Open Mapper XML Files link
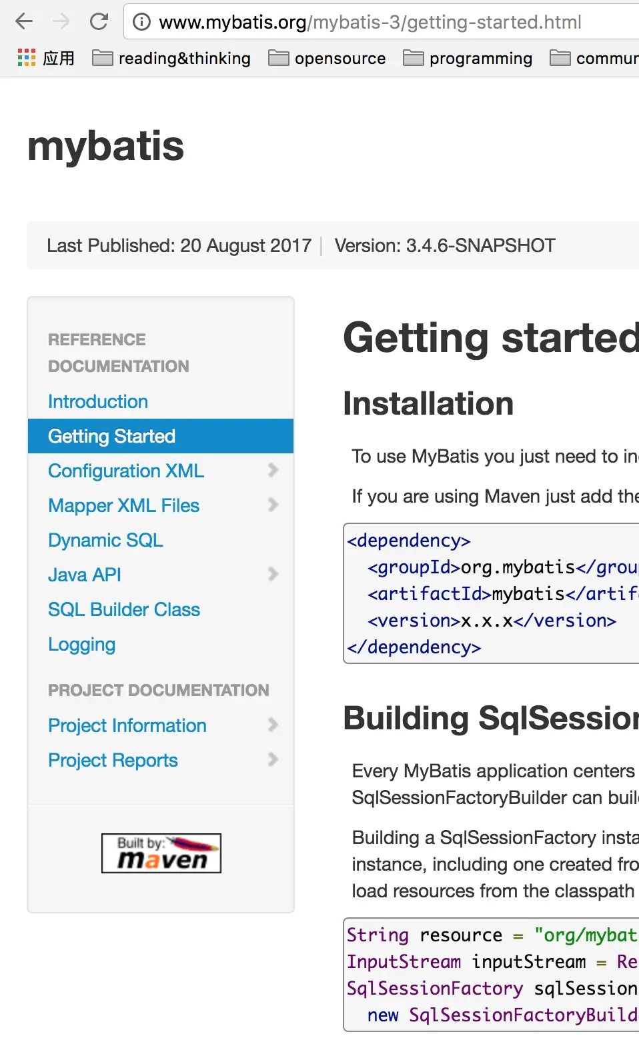The image size is (639, 1048). [x=123, y=505]
